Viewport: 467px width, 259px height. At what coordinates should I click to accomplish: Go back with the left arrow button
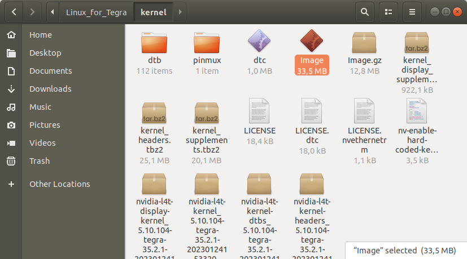[14, 12]
